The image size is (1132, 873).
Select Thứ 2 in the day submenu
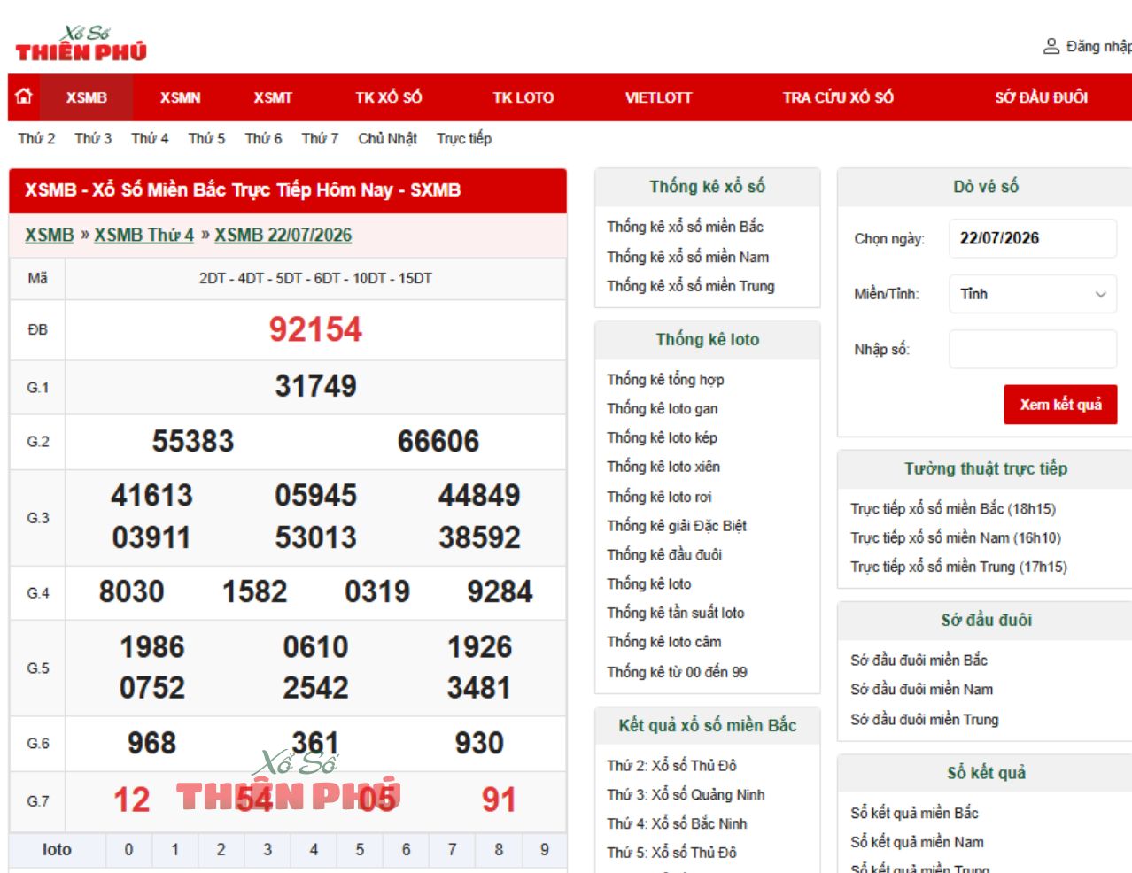pyautogui.click(x=36, y=138)
